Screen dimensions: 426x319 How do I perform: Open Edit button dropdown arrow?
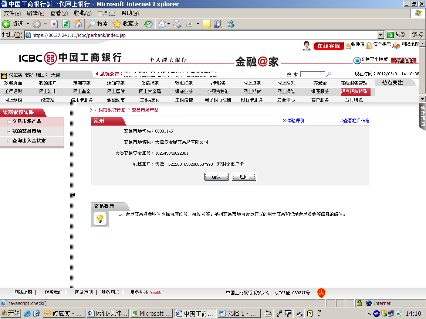(198, 24)
